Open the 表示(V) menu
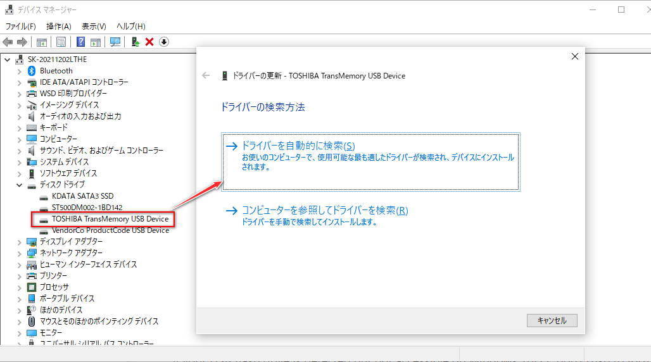This screenshot has height=362, width=651. point(94,27)
